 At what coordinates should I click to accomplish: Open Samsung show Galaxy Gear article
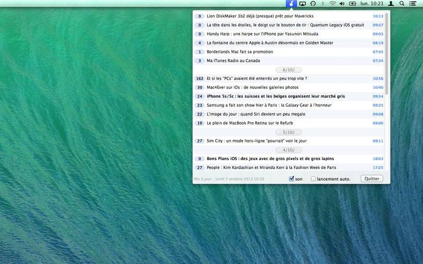point(269,105)
